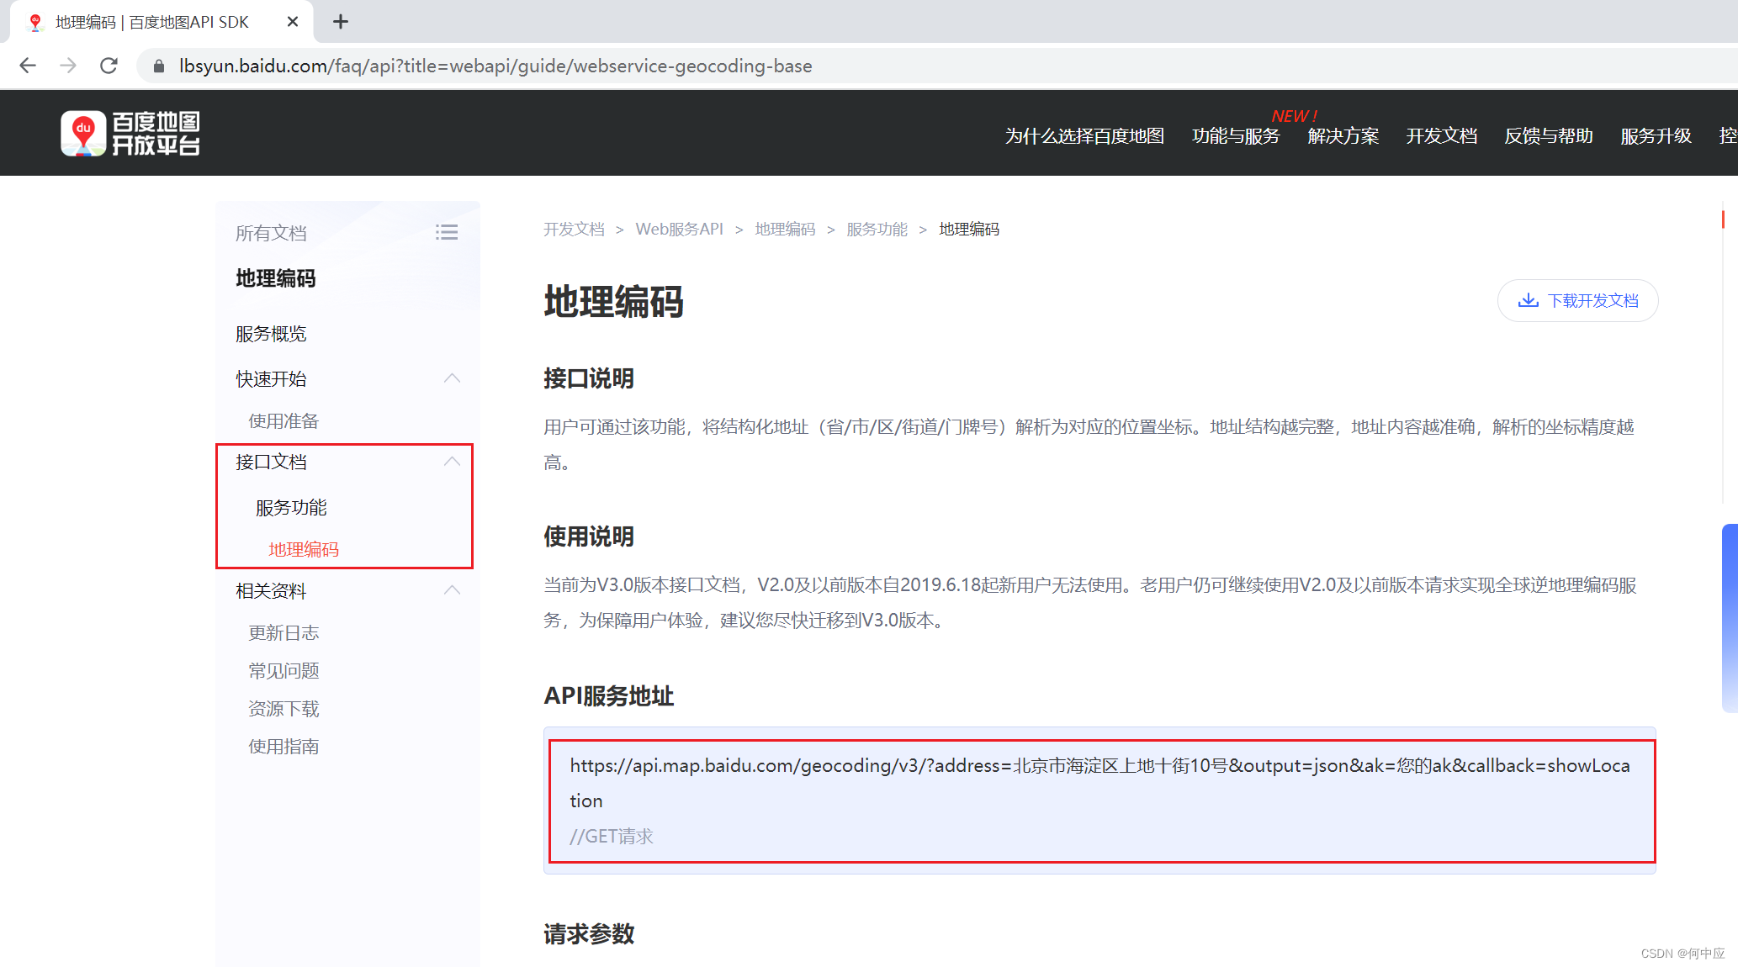Click the 地理编码 sidebar title
The height and width of the screenshot is (967, 1738).
click(x=276, y=278)
